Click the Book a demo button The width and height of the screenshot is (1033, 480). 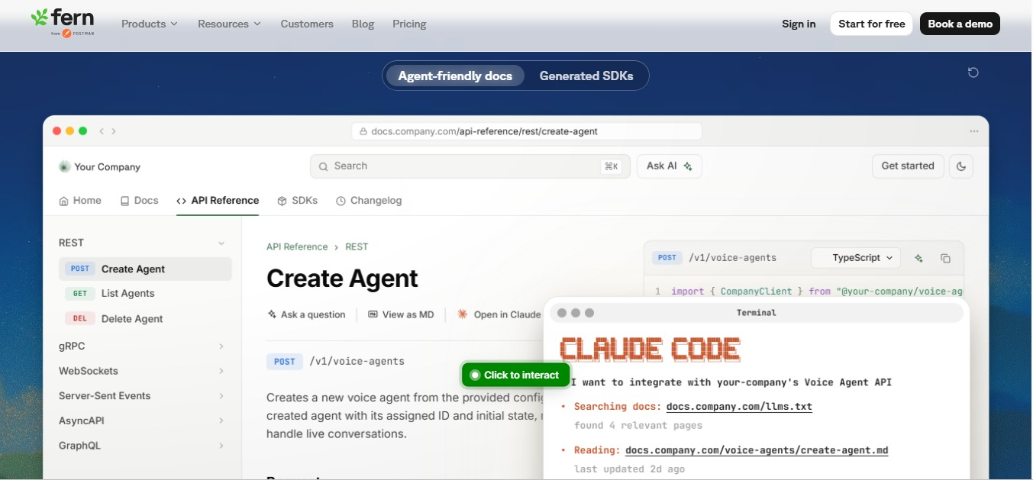(x=960, y=24)
